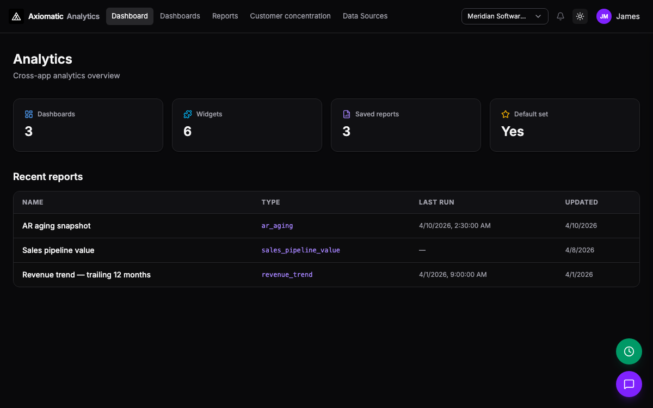653x408 pixels.
Task: Click the Recent reports heading
Action: pyautogui.click(x=48, y=177)
